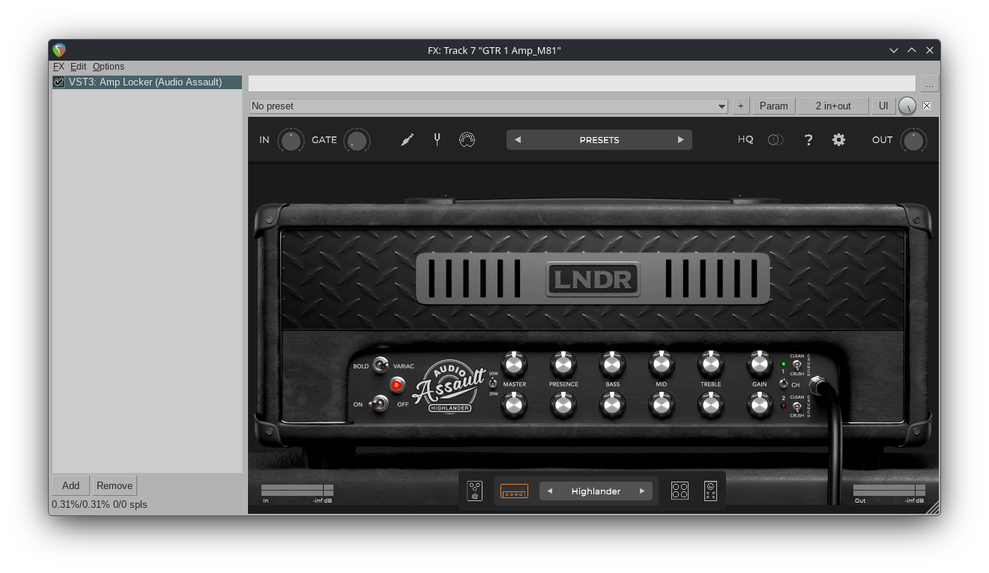Click the LNDR badge on the amp grille

point(593,280)
